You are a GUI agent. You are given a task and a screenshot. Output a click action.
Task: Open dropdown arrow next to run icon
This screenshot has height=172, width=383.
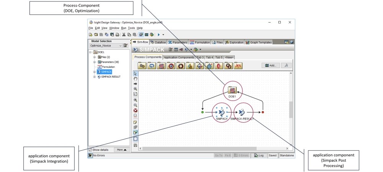pyautogui.click(x=163, y=35)
